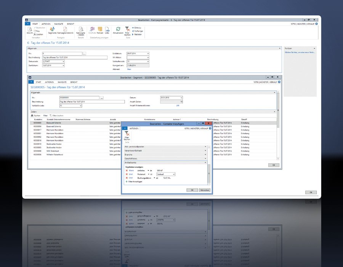Open the Links icon in the ribbon
This screenshot has height=267, width=343.
point(107,30)
